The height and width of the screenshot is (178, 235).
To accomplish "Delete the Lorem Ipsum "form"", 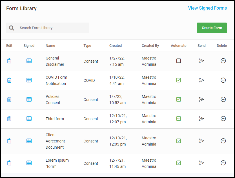I will 223,163.
